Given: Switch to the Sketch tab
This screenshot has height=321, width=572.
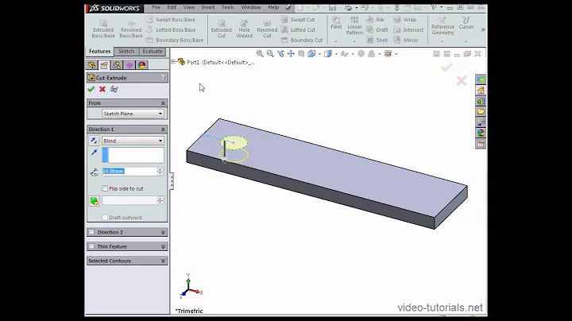Looking at the screenshot, I should pyautogui.click(x=126, y=52).
